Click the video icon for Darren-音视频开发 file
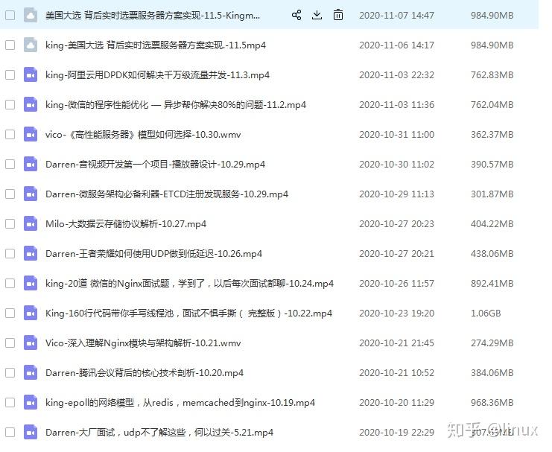 [x=31, y=164]
